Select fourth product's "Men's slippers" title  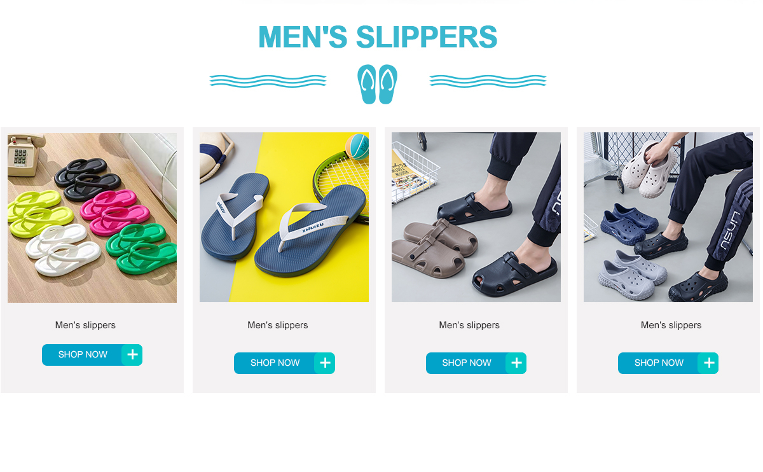(671, 325)
